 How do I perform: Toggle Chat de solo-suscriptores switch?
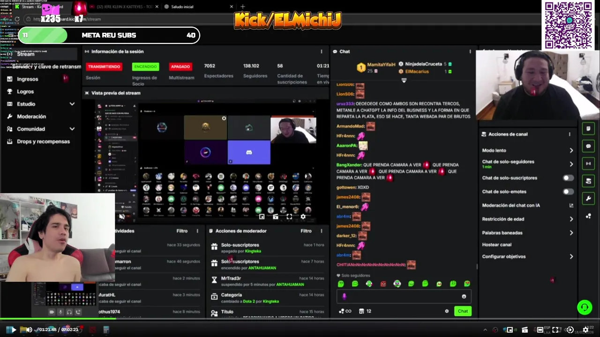point(568,178)
